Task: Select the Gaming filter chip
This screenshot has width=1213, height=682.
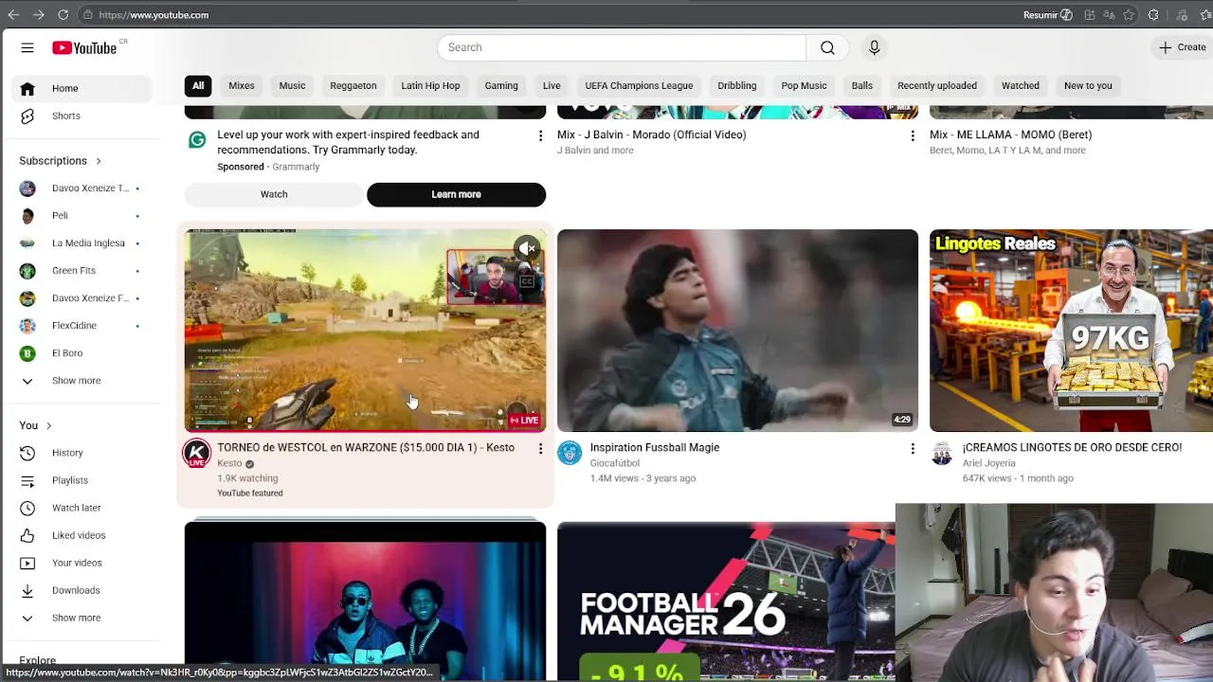Action: click(501, 85)
